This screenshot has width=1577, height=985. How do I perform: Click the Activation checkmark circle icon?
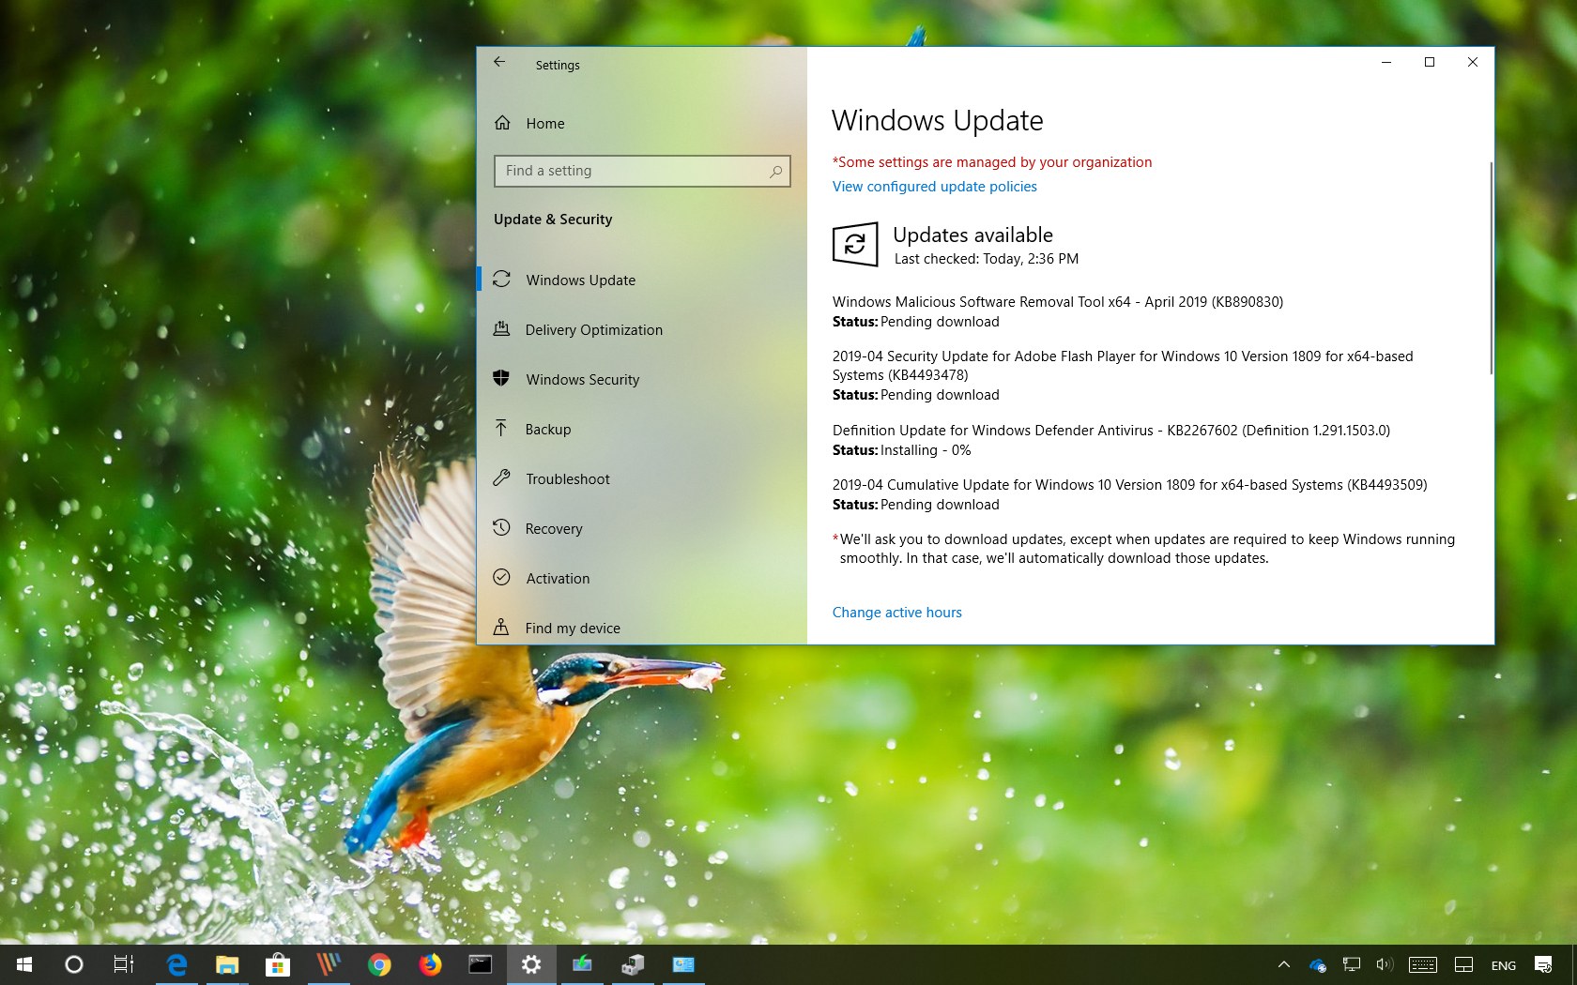(x=502, y=577)
